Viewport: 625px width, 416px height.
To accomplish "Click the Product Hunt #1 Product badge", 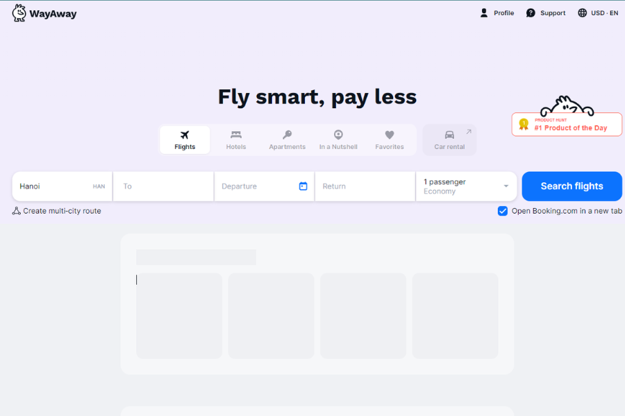I will (567, 125).
